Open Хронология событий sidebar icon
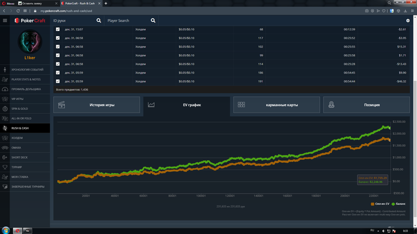The height and width of the screenshot is (234, 417). point(5,69)
